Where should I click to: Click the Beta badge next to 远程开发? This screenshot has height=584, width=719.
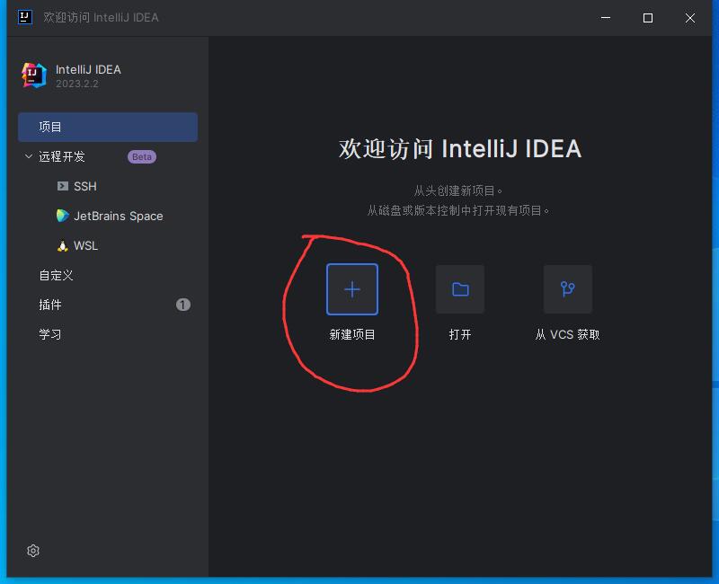pos(142,156)
